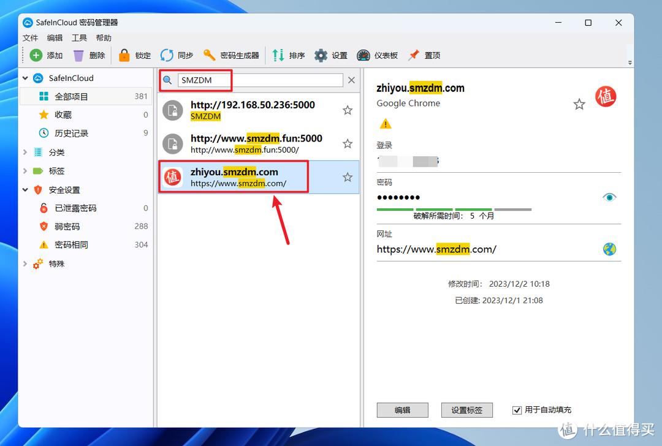
Task: Click the green Add (添加) toolbar icon
Action: coord(37,55)
